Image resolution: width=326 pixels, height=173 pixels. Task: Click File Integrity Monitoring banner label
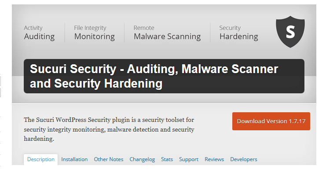[x=95, y=33]
